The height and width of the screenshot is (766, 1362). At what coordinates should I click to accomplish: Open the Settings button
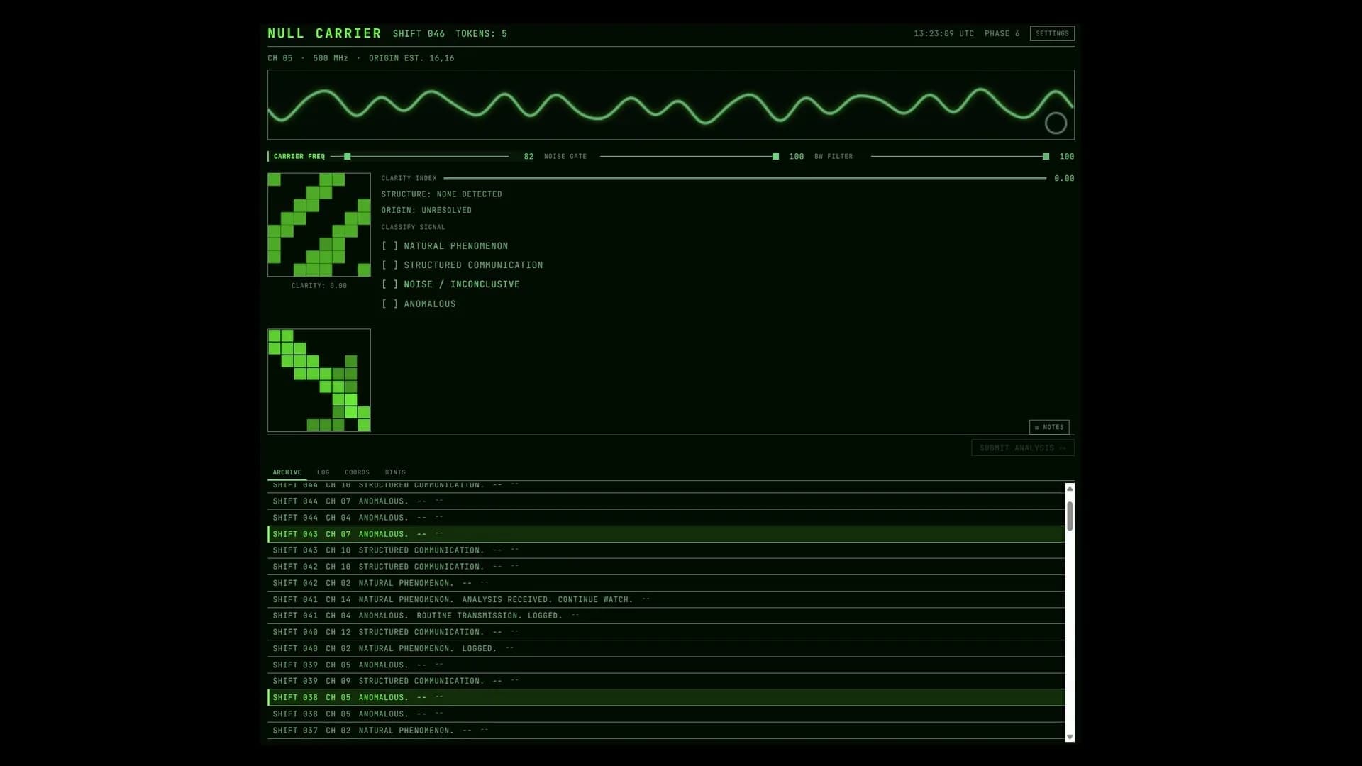tap(1051, 33)
